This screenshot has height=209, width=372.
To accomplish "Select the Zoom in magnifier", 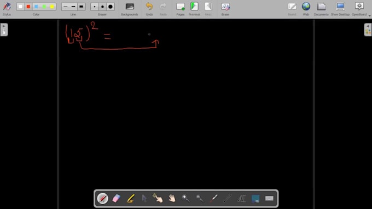I will tap(186, 198).
